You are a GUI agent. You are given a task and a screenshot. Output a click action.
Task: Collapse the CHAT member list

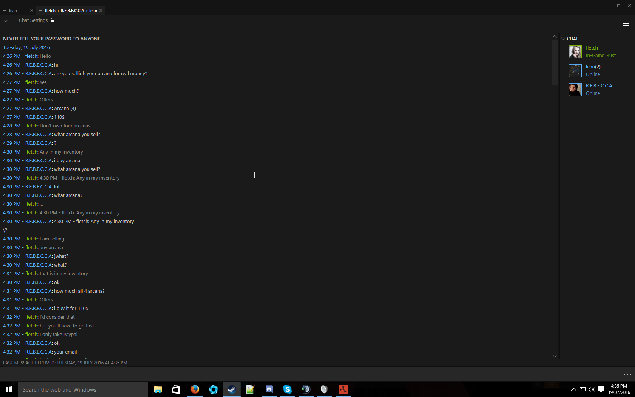[x=563, y=39]
